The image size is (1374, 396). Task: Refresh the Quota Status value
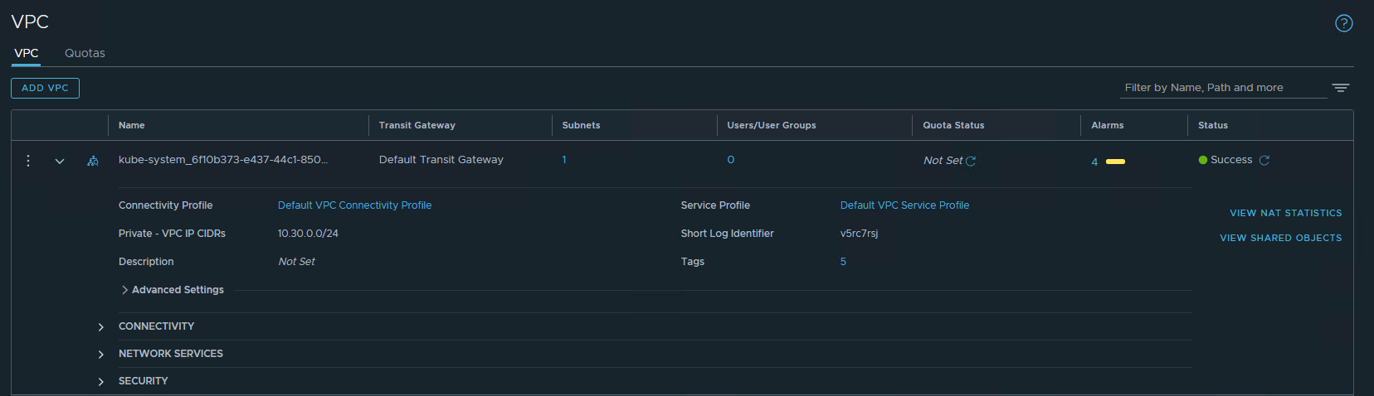(x=971, y=162)
